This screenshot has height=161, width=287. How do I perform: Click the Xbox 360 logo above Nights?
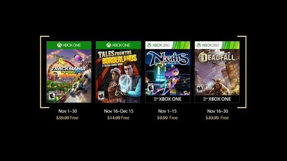click(x=158, y=45)
